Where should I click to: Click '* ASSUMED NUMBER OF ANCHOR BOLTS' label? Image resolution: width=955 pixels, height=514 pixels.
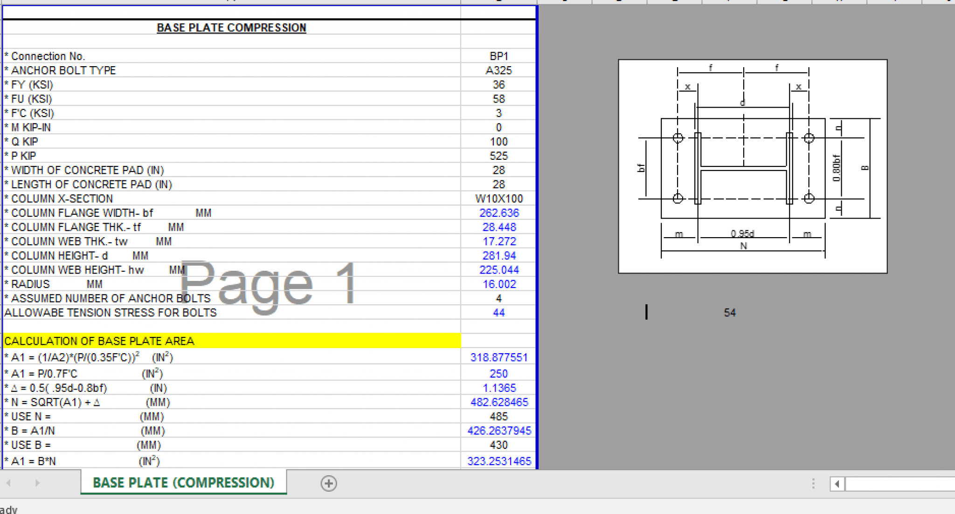[107, 298]
